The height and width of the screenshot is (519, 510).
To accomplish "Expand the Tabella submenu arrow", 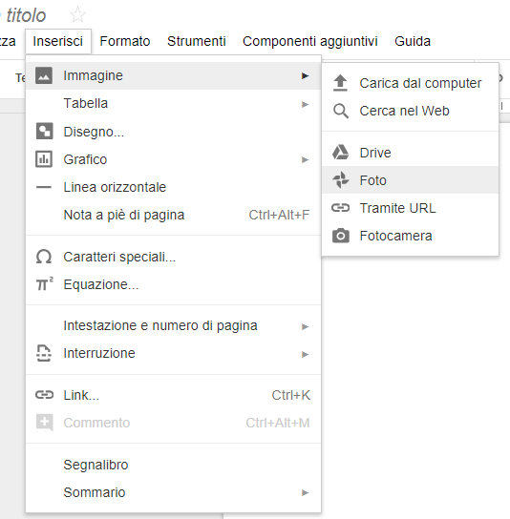I will (x=305, y=104).
